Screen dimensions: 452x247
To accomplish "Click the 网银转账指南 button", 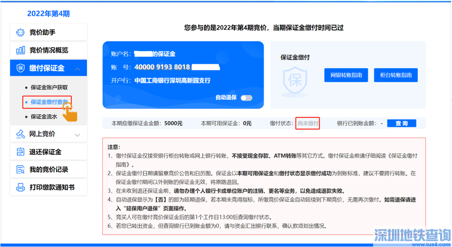I will click(346, 76).
